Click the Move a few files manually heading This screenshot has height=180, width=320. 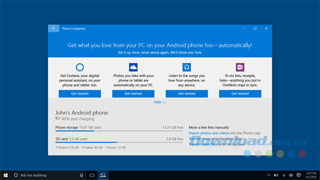(209, 127)
